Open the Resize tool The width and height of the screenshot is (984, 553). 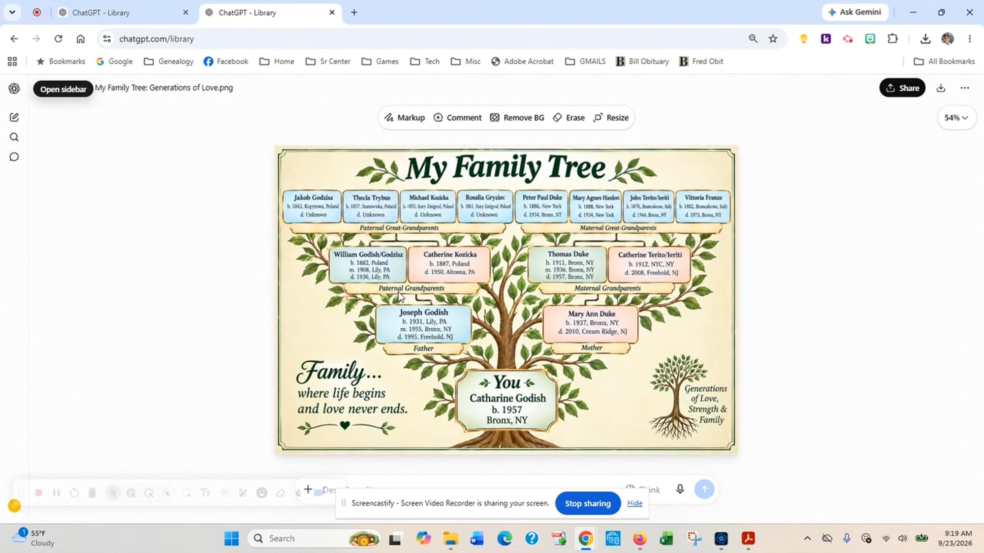[611, 118]
